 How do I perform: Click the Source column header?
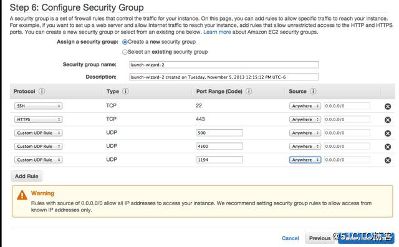pyautogui.click(x=297, y=91)
